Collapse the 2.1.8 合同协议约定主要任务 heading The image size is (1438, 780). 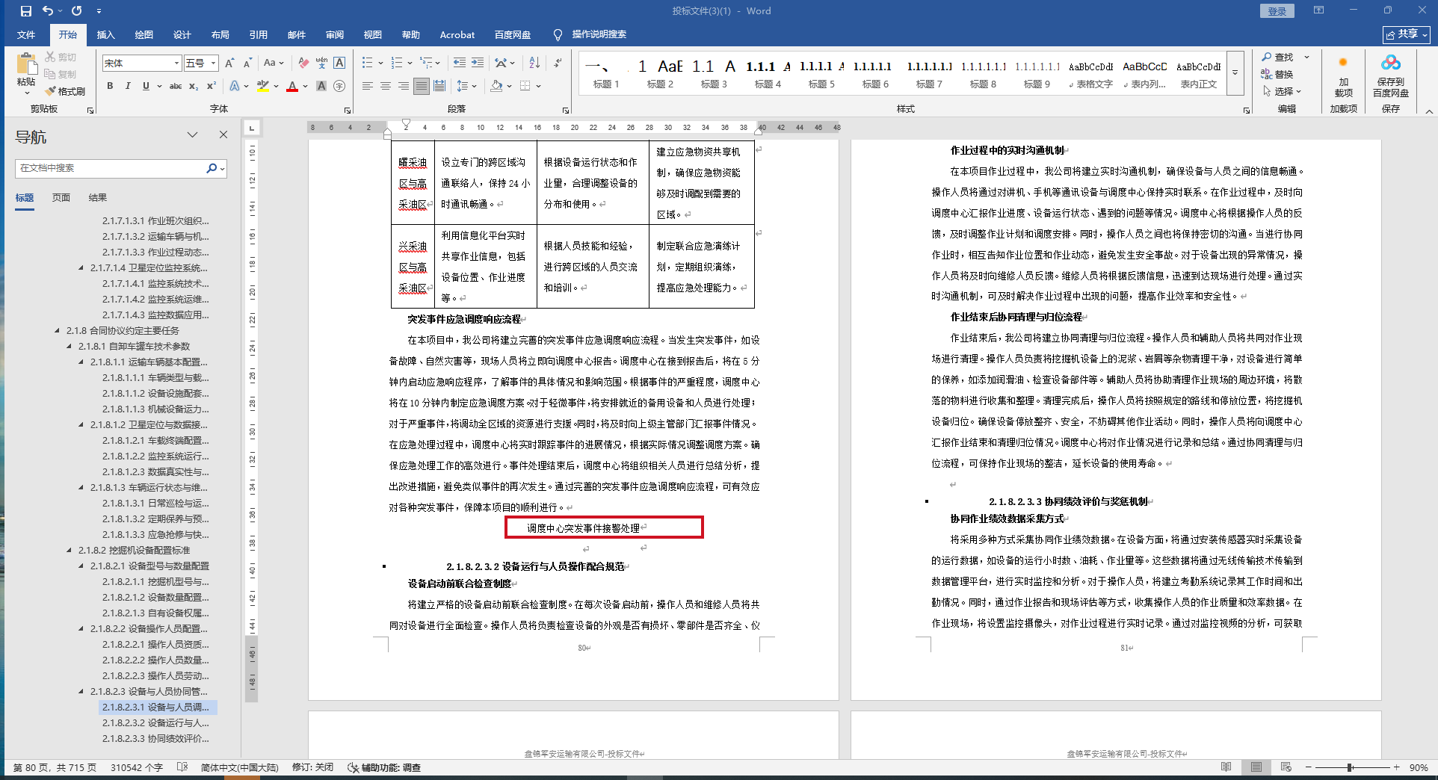point(57,330)
